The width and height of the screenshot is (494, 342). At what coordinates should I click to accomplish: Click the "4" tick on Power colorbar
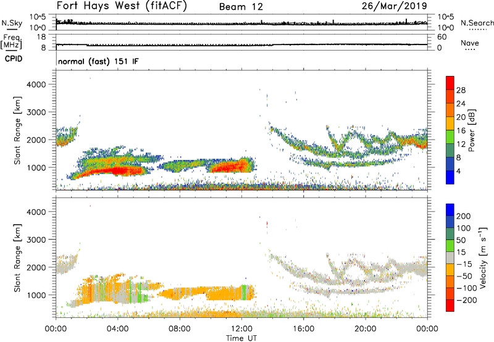pos(458,172)
